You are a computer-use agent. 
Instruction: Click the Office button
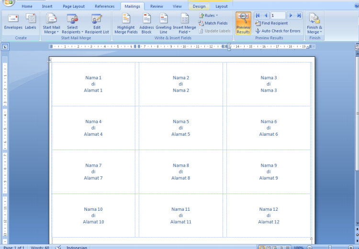[9, 2]
